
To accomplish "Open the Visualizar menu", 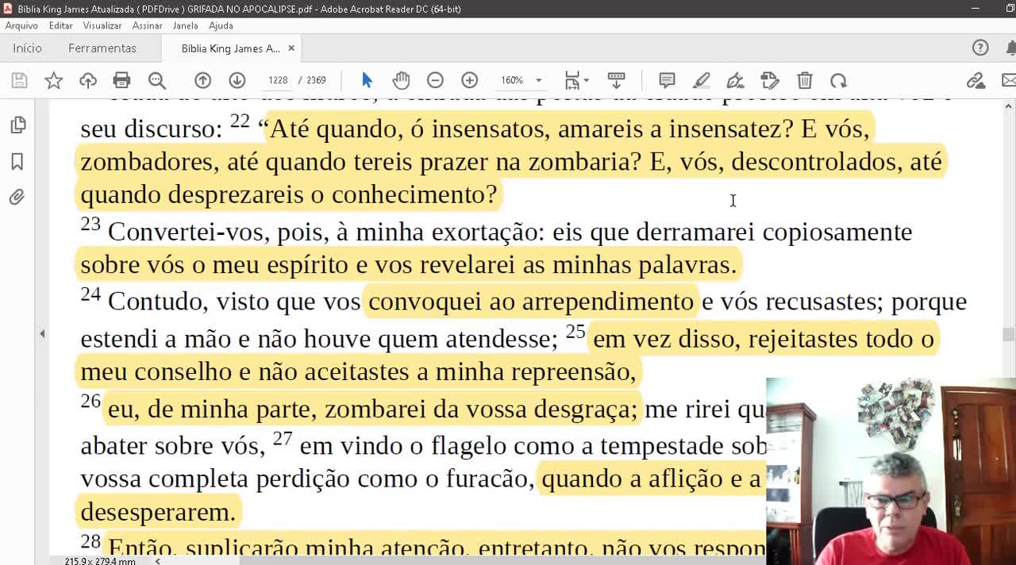I will click(102, 25).
